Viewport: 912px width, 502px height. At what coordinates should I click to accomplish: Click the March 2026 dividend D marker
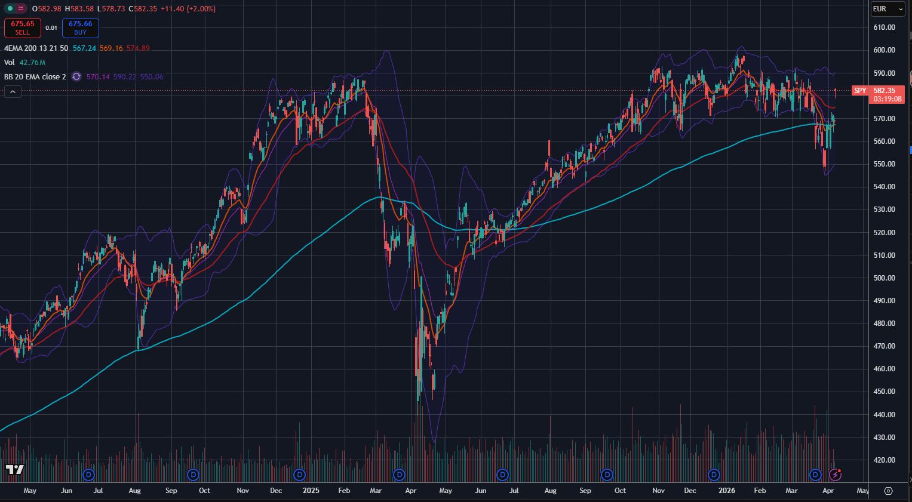tap(816, 475)
